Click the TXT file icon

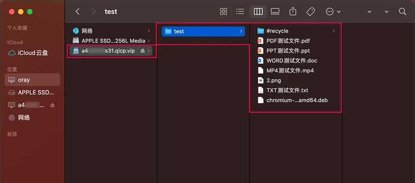[261, 90]
